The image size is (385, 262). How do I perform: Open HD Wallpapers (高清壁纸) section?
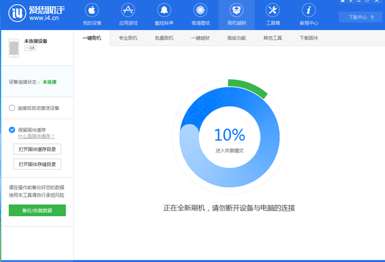(200, 14)
